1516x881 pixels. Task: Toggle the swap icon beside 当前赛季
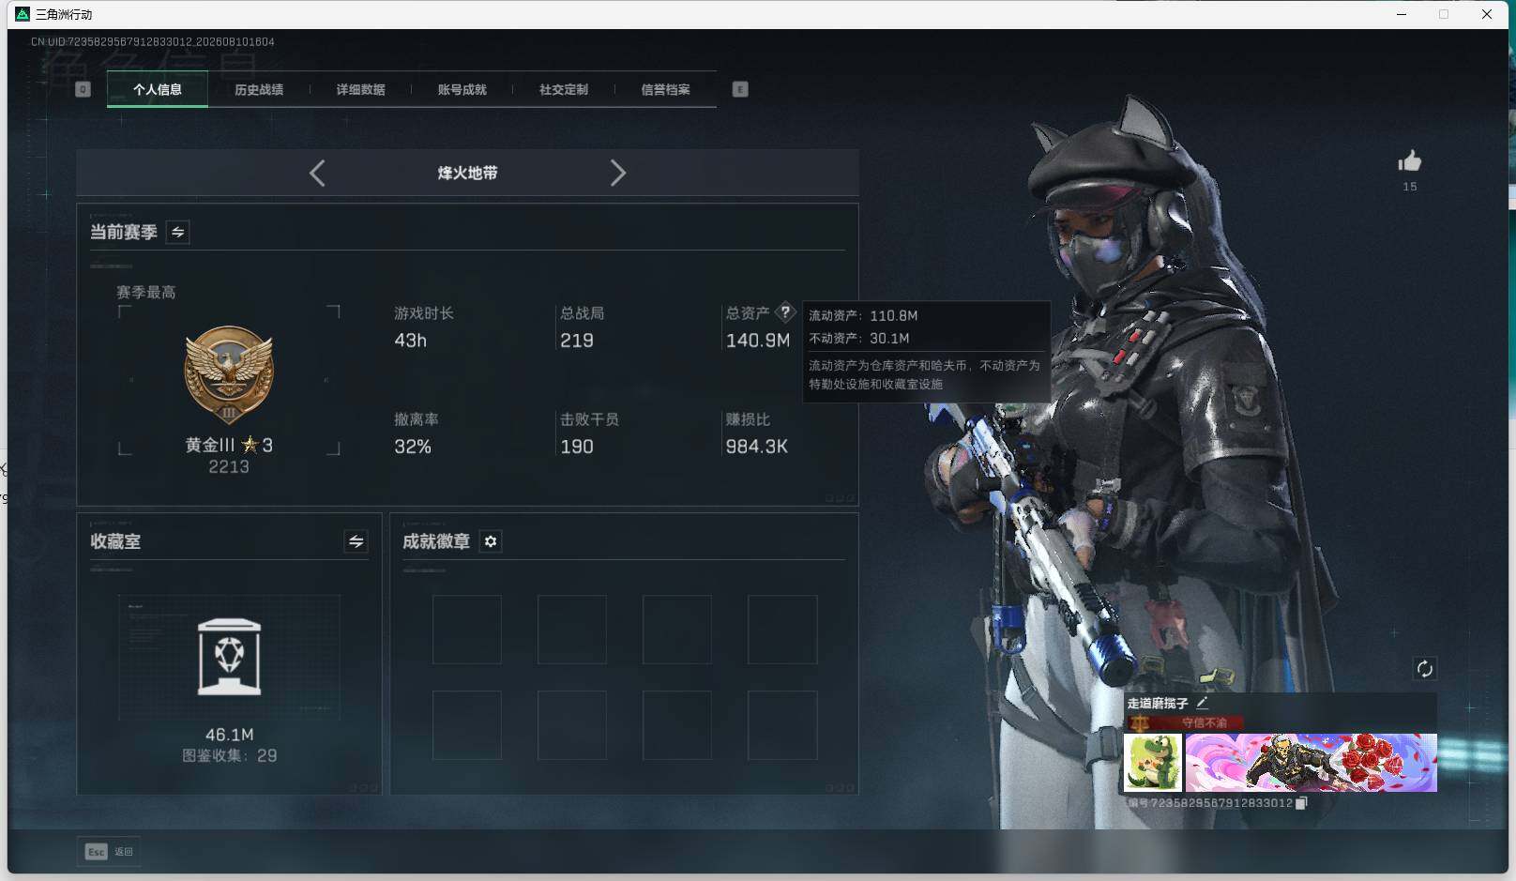pyautogui.click(x=177, y=232)
